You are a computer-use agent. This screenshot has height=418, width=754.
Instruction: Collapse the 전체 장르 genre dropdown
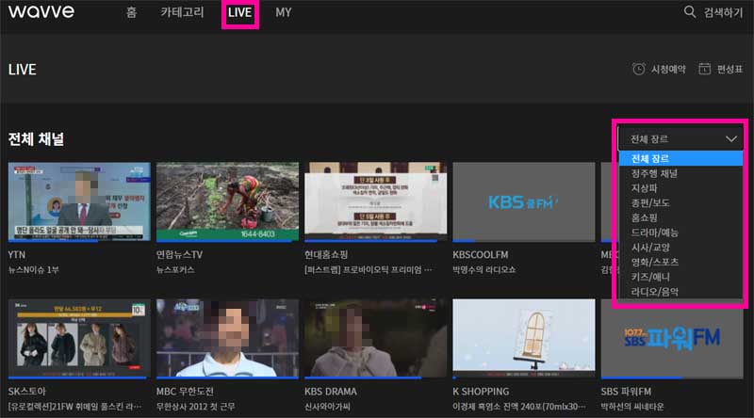pyautogui.click(x=680, y=138)
